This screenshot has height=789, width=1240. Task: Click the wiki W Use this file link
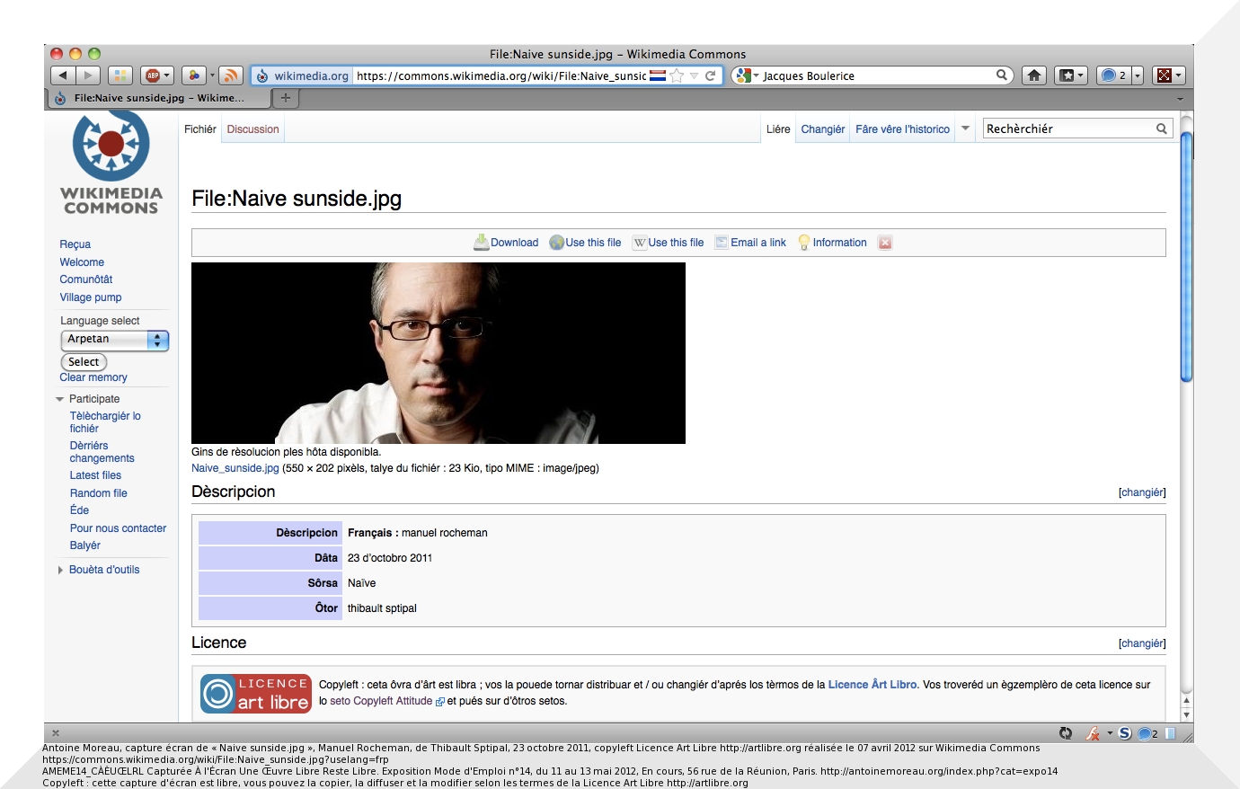pyautogui.click(x=669, y=243)
